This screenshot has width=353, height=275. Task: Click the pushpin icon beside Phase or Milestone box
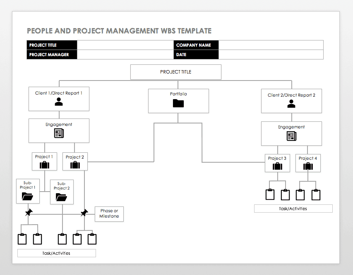click(x=84, y=213)
